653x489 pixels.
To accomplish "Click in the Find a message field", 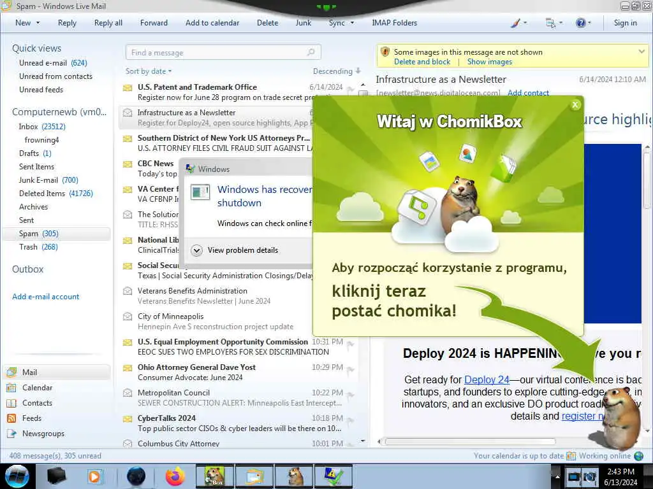I will point(223,52).
